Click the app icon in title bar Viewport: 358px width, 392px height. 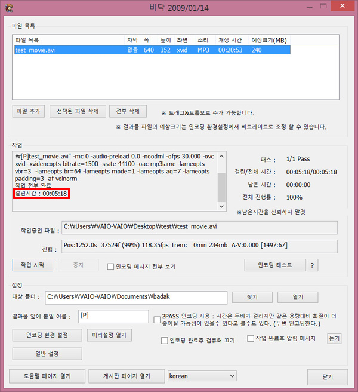(x=8, y=8)
